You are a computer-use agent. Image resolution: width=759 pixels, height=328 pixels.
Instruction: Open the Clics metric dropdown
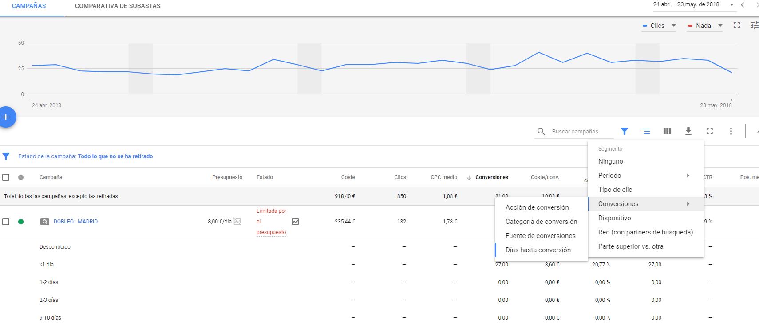coord(659,26)
